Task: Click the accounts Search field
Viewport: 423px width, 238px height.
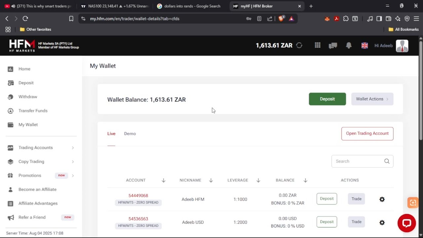Action: coord(362,161)
